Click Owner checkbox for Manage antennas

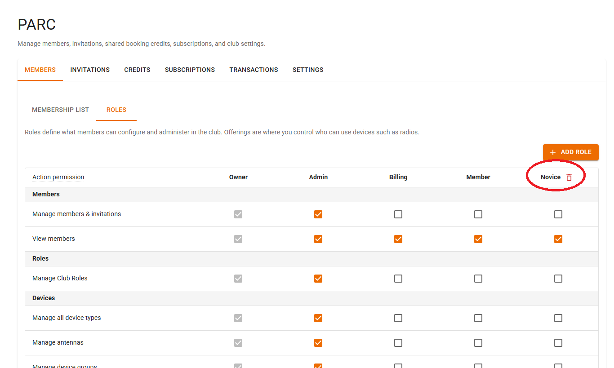click(x=238, y=343)
